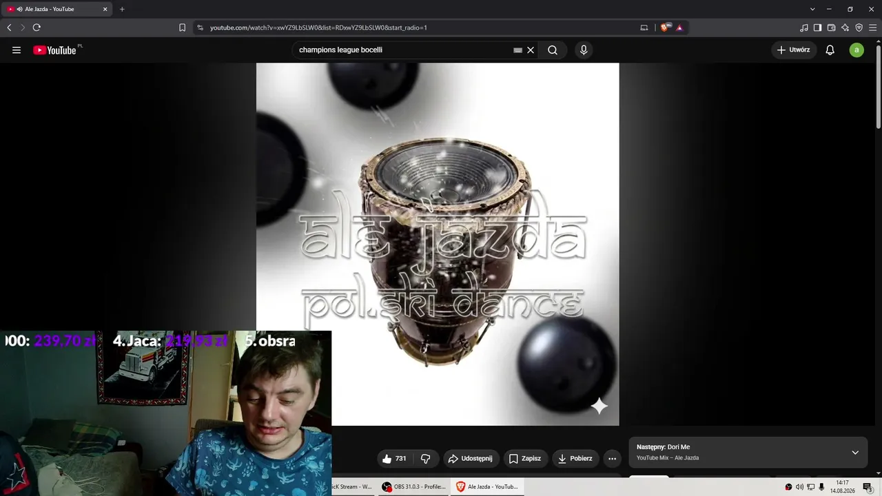This screenshot has width=882, height=496.
Task: Close the Ale Jazda browser tab
Action: pos(105,9)
